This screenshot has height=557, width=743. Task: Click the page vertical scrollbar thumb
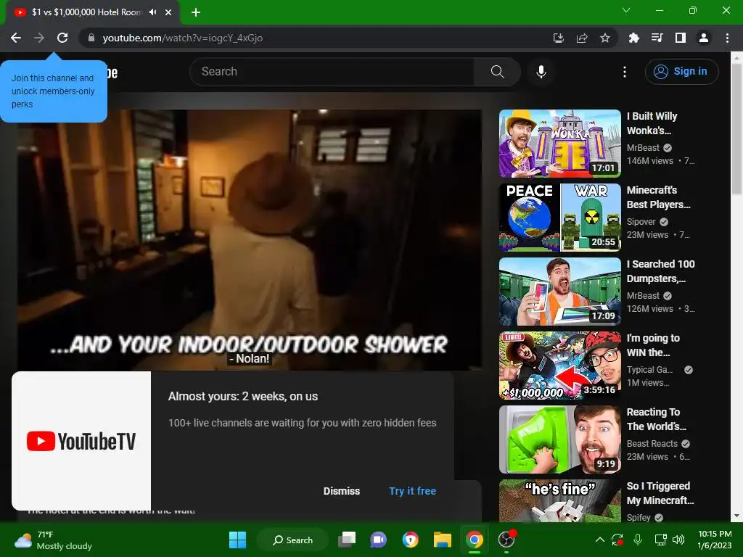pyautogui.click(x=737, y=128)
